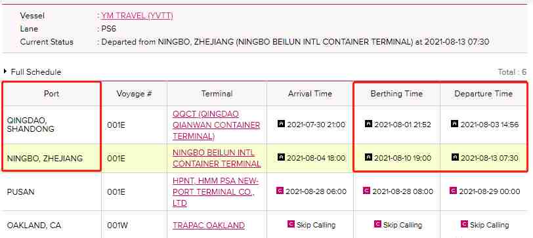The image size is (533, 238).
Task: Click the actual icon beside Ningbo departure 2021-08-13
Action: tap(455, 157)
